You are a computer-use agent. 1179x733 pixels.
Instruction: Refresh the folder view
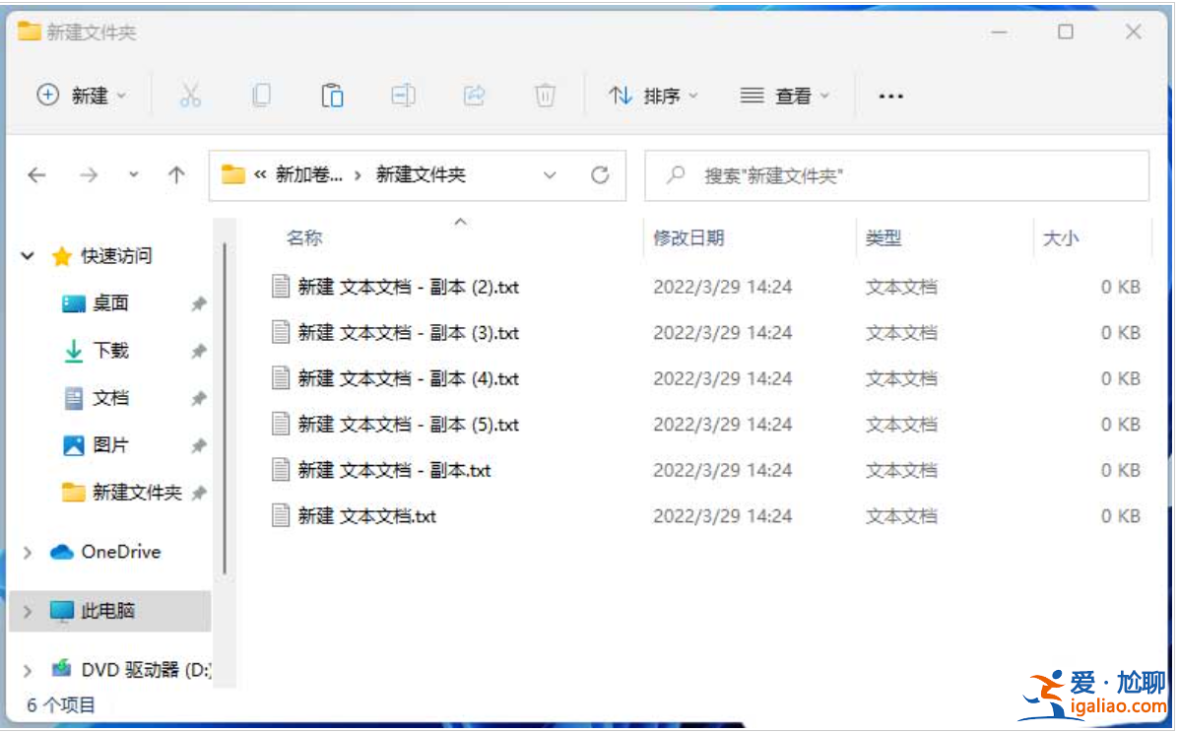click(600, 174)
